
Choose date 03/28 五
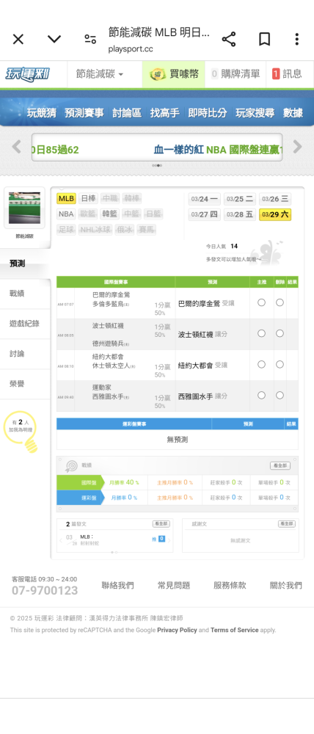click(240, 214)
